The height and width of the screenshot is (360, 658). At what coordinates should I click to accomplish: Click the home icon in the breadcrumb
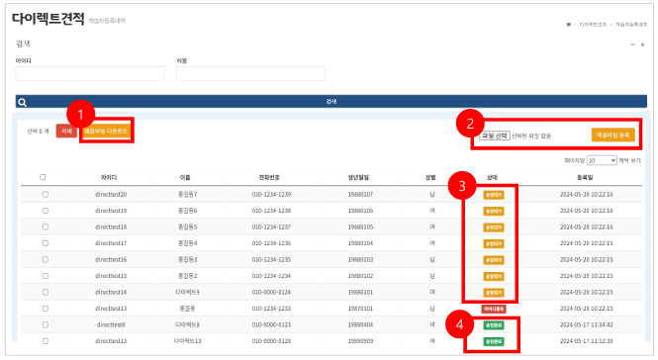click(569, 25)
